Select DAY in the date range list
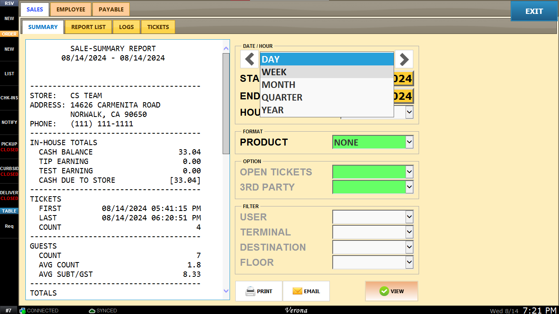This screenshot has height=314, width=559. point(327,59)
